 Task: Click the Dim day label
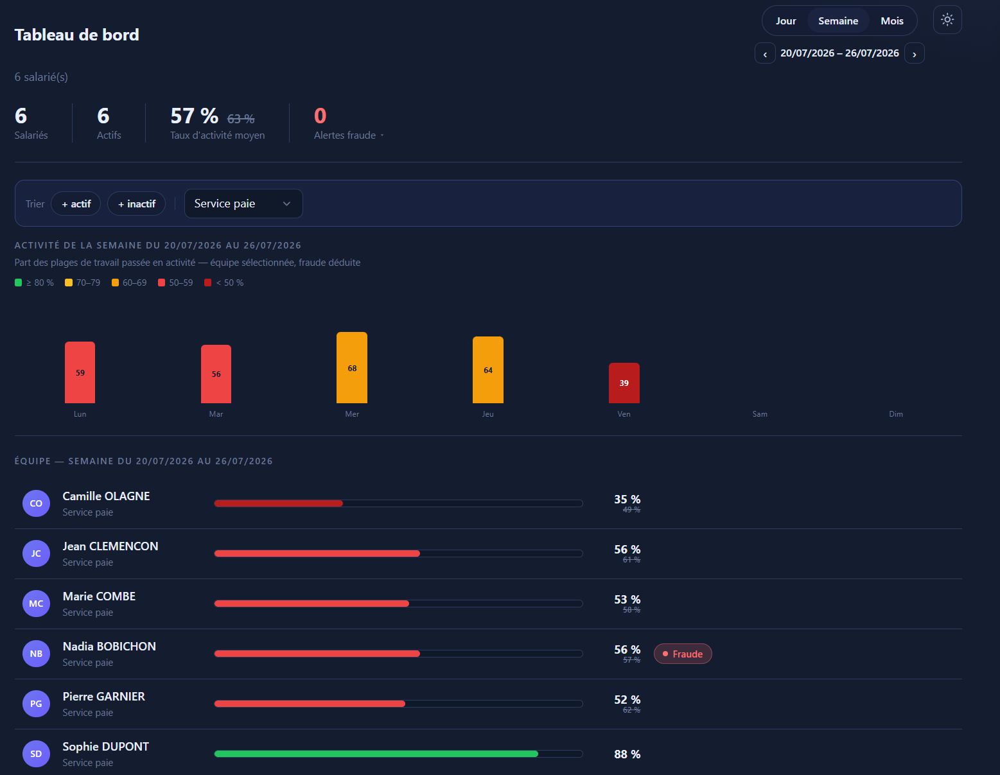tap(896, 414)
